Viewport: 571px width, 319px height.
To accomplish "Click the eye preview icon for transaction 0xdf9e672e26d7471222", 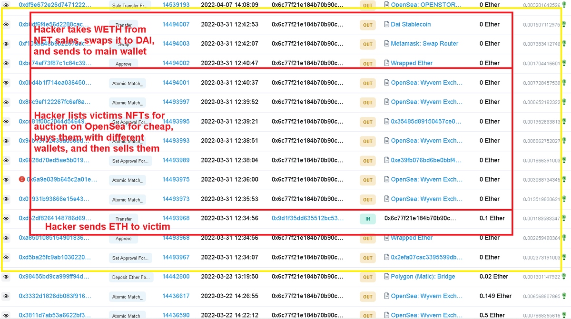I will (x=6, y=5).
